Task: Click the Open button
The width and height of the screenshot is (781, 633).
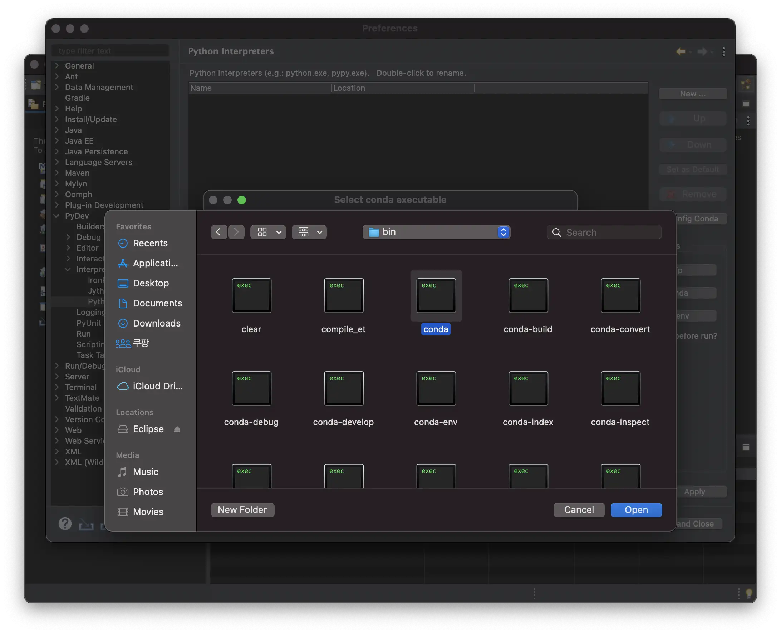Action: (636, 510)
